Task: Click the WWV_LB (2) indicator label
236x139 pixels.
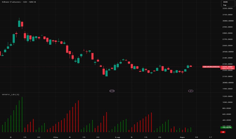Action: point(10,95)
